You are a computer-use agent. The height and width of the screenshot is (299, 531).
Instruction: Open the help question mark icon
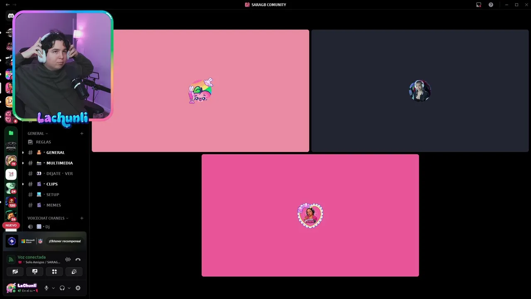491,5
